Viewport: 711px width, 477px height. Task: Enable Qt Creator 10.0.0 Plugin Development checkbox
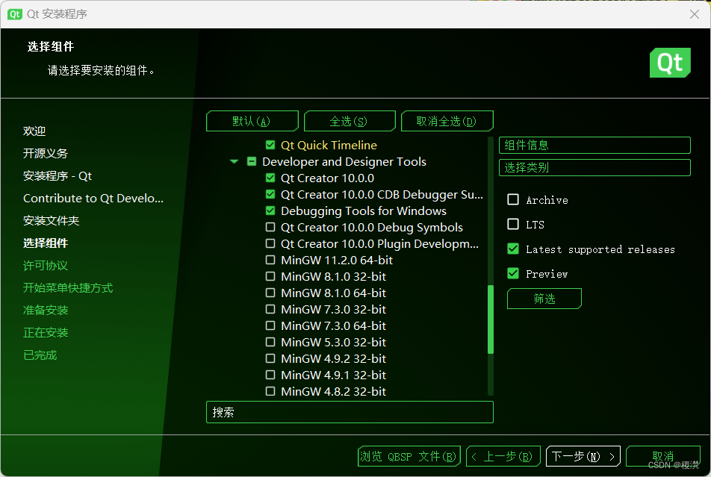tap(270, 243)
